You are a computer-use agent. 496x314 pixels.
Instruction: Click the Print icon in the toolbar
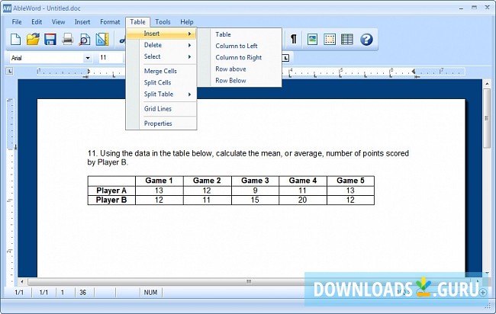pyautogui.click(x=67, y=40)
